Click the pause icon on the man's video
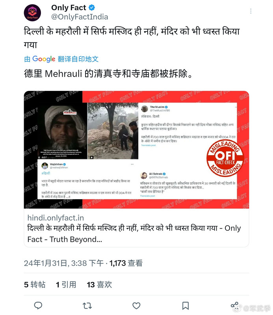Viewport: 273px width, 315px height. tap(39, 157)
